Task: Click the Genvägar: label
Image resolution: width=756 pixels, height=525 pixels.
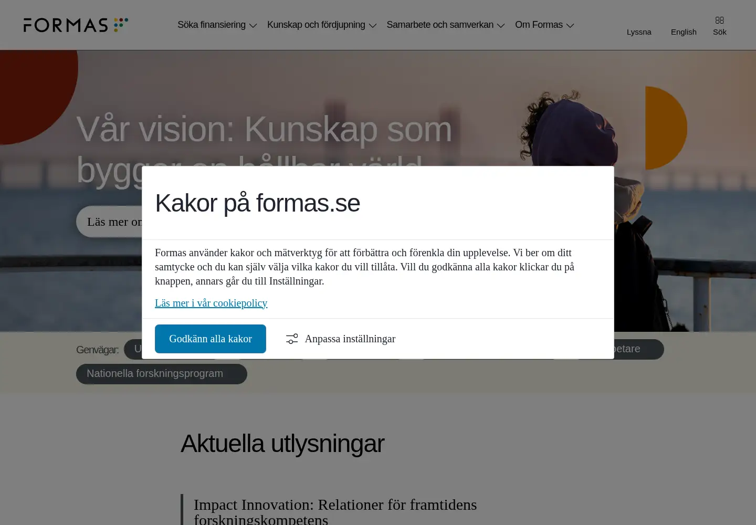Action: pos(97,350)
